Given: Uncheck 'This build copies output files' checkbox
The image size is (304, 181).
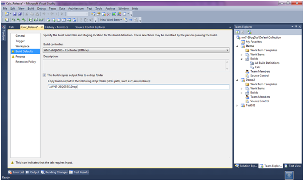Looking at the screenshot, I should [x=44, y=75].
